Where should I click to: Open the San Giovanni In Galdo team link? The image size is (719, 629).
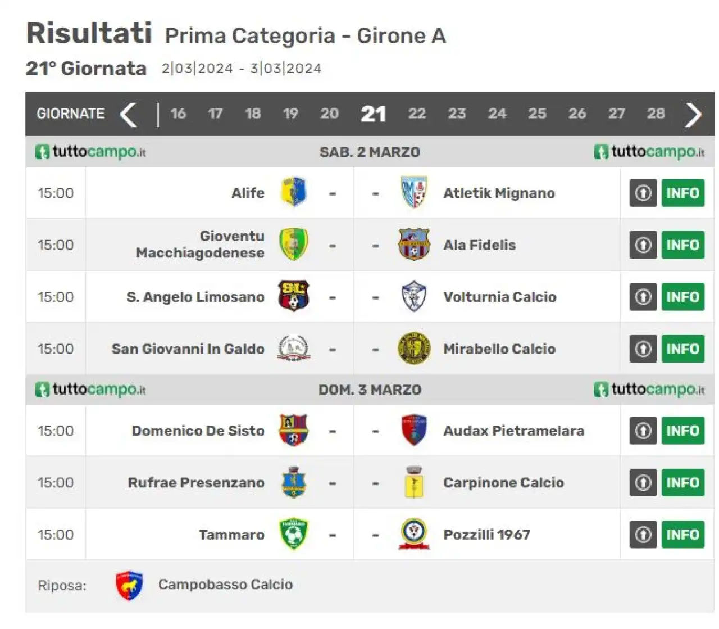(x=188, y=349)
